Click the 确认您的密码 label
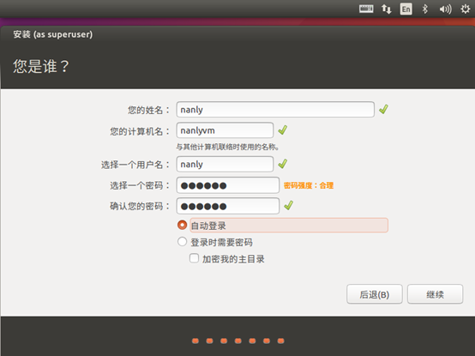Screen dimensions: 475x356 140,206
